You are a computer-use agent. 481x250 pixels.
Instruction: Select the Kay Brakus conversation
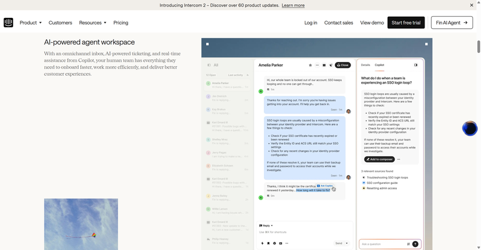[x=227, y=111]
